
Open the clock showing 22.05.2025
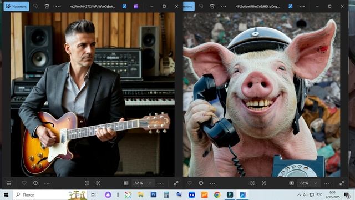pyautogui.click(x=333, y=195)
